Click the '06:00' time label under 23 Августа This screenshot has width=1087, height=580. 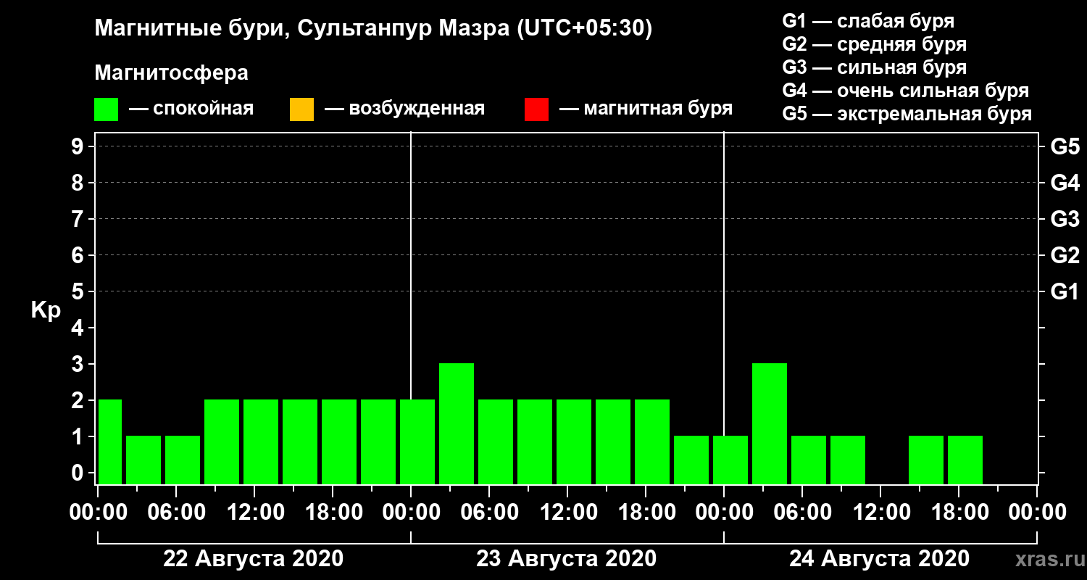[489, 513]
